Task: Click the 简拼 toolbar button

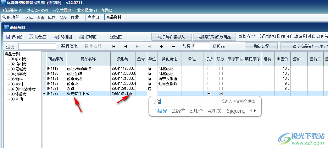Action: point(63,37)
